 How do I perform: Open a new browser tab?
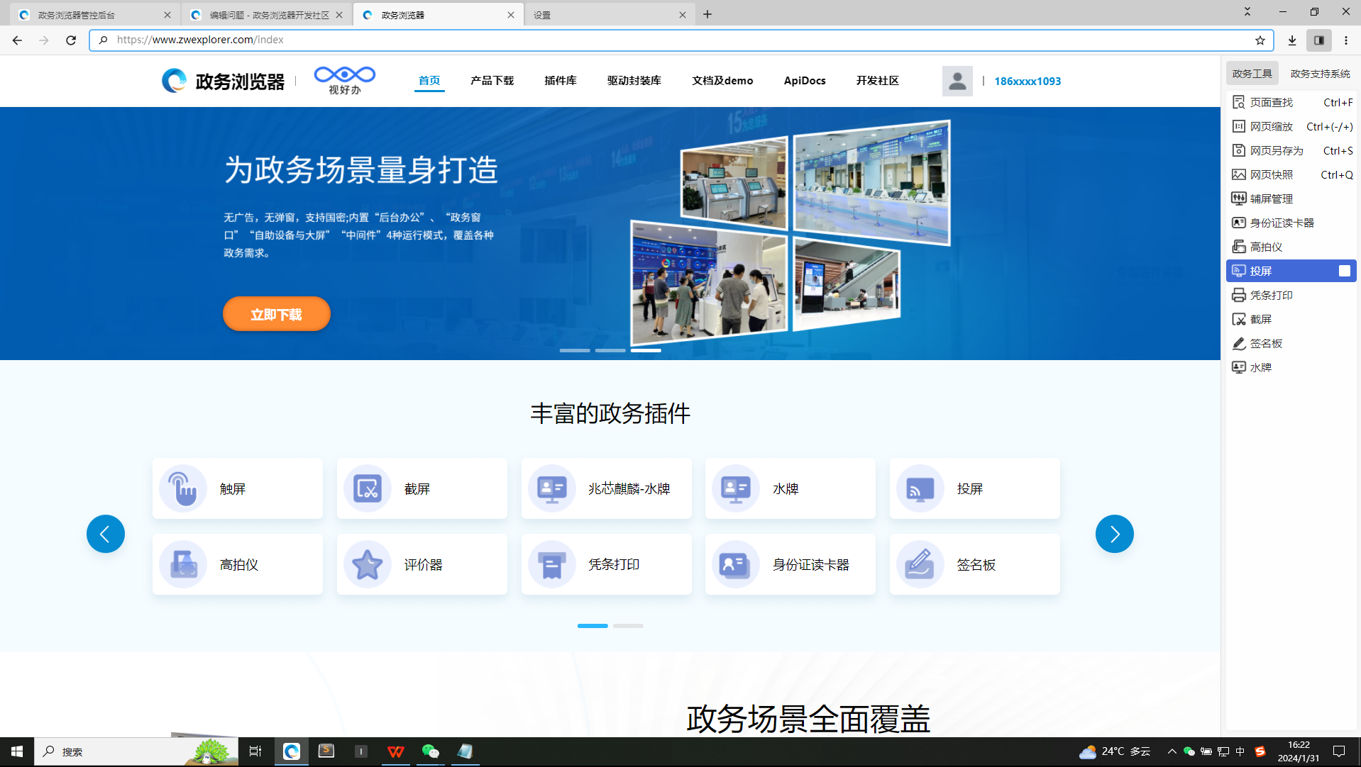tap(707, 14)
